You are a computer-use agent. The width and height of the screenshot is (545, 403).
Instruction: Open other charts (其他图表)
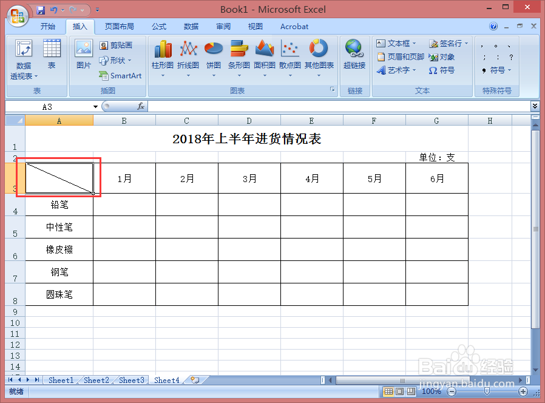coord(319,59)
